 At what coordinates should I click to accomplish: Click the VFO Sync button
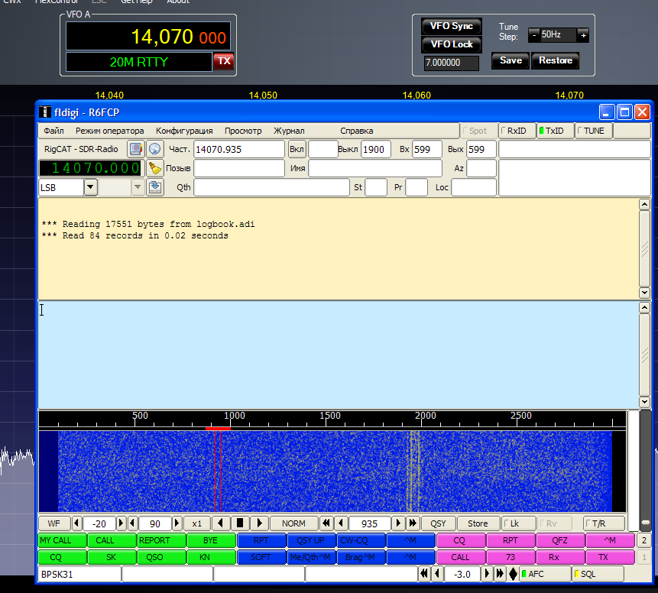[x=452, y=26]
